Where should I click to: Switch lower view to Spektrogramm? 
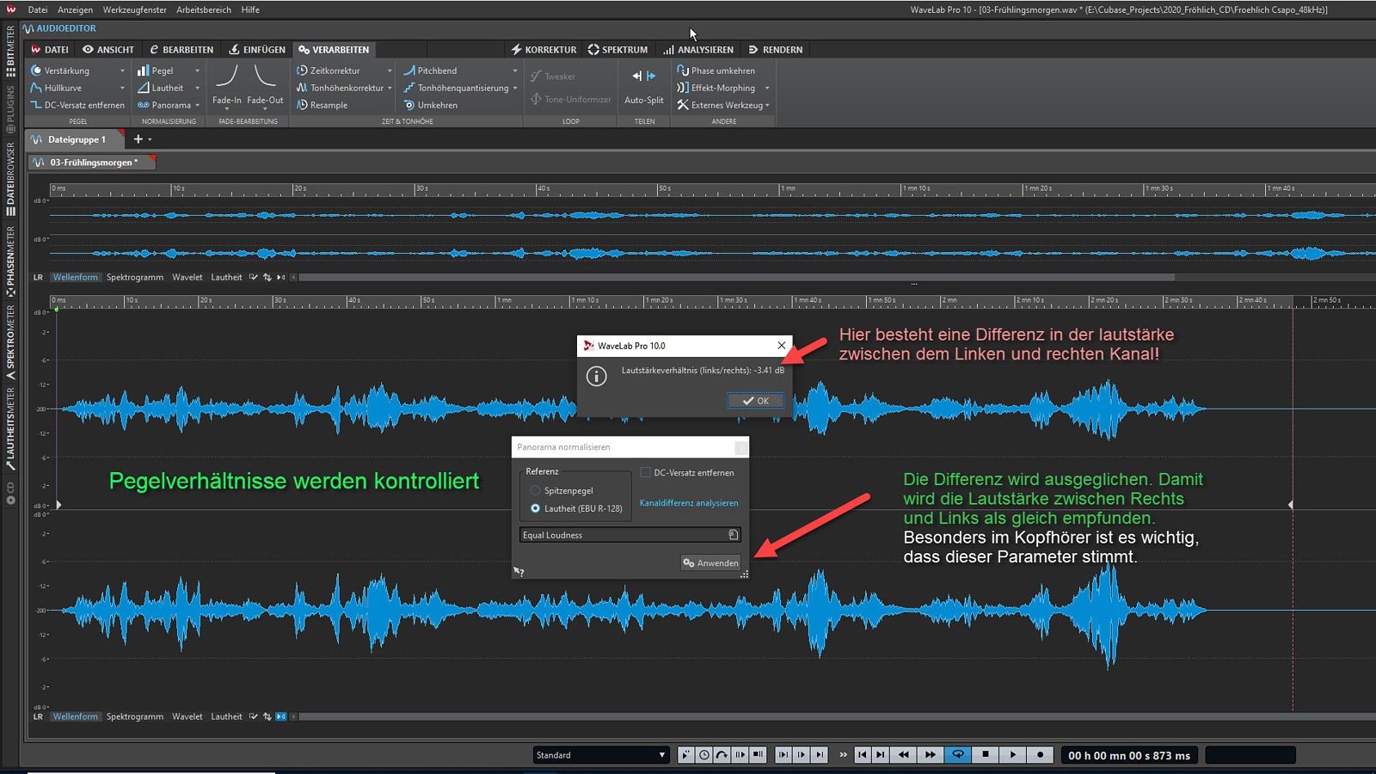135,716
